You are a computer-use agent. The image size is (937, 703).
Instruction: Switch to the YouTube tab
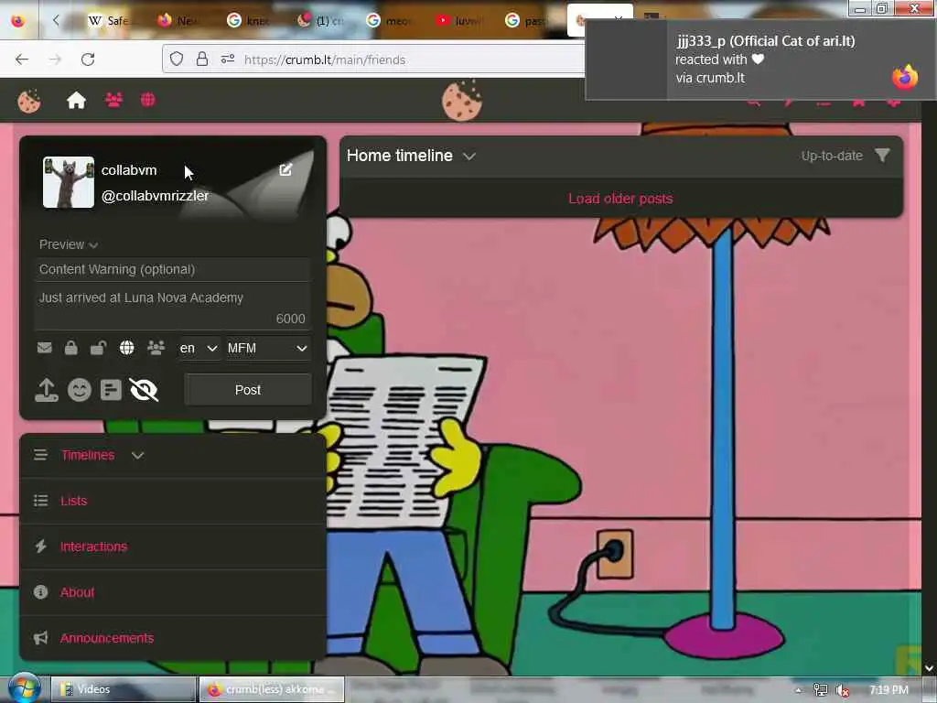click(458, 21)
